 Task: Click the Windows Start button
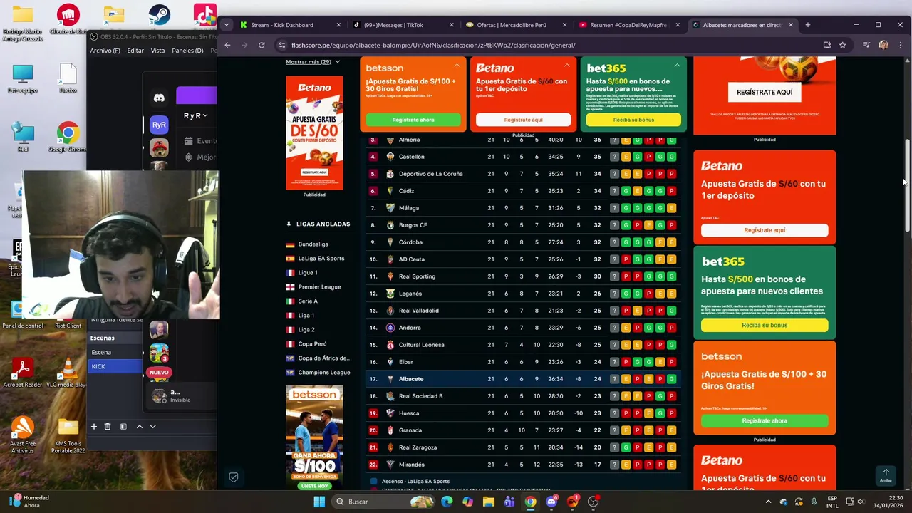coord(319,502)
